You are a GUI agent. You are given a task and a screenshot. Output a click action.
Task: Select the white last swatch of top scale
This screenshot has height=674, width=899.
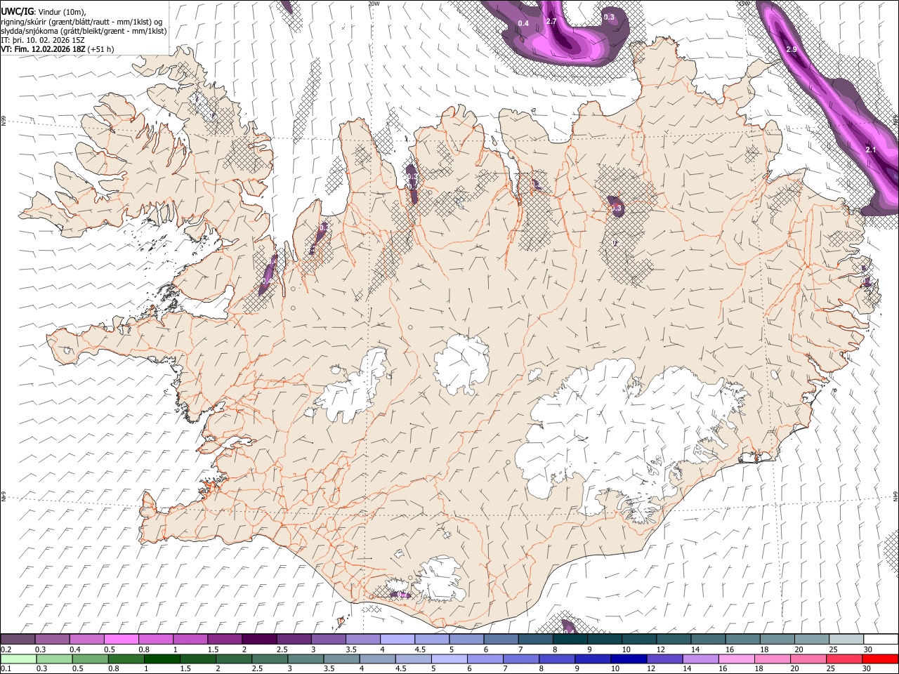(x=881, y=640)
